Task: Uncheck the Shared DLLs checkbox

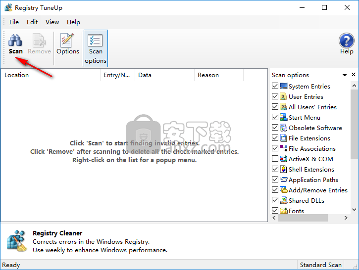Action: pos(275,200)
